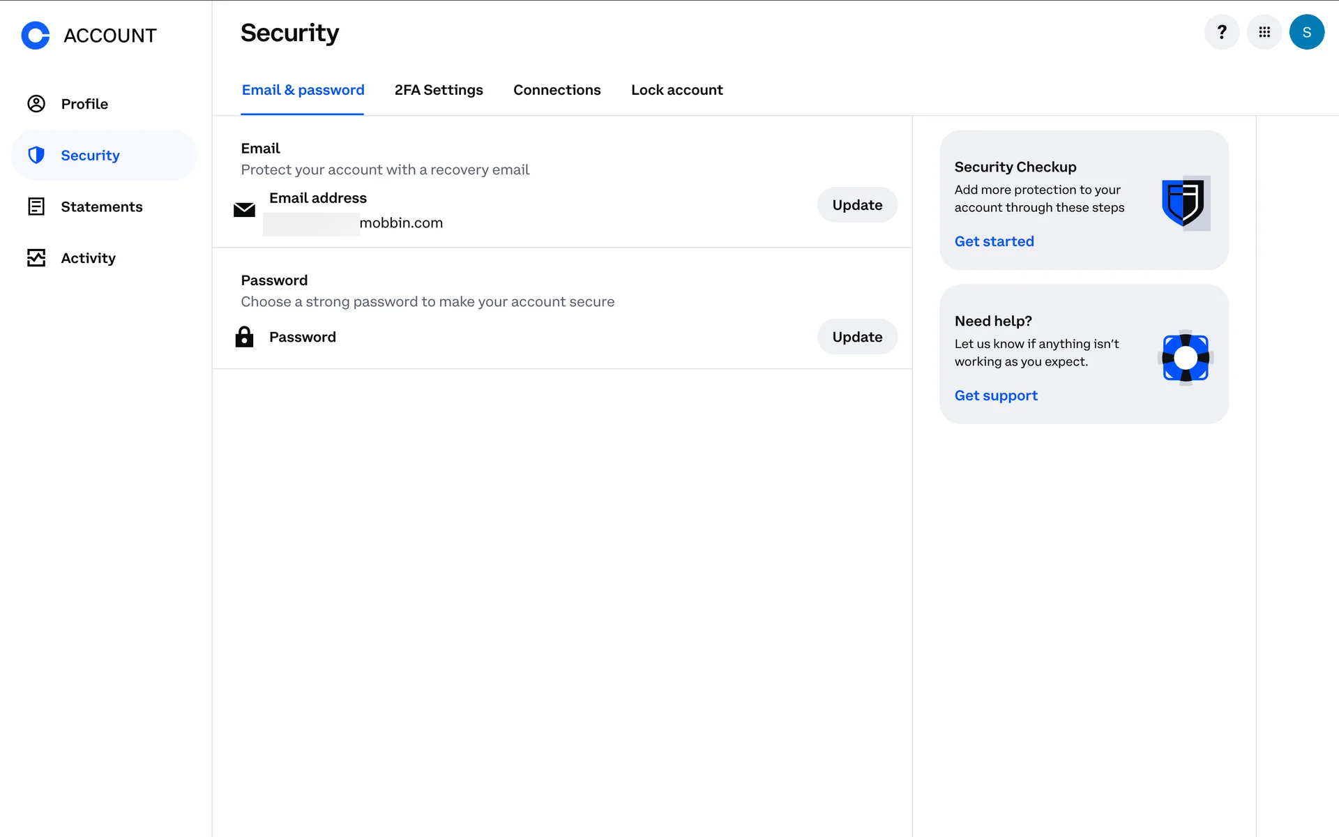Switch to the 2FA Settings tab
The width and height of the screenshot is (1339, 837).
click(439, 90)
